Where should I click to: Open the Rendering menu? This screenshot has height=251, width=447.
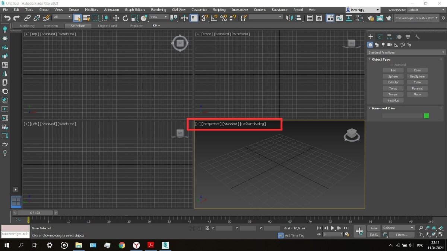tap(158, 10)
